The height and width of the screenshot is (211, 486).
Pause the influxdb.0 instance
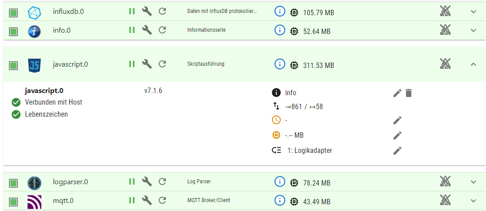tap(132, 12)
